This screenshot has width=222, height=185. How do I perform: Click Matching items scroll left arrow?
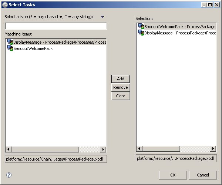[9, 149]
